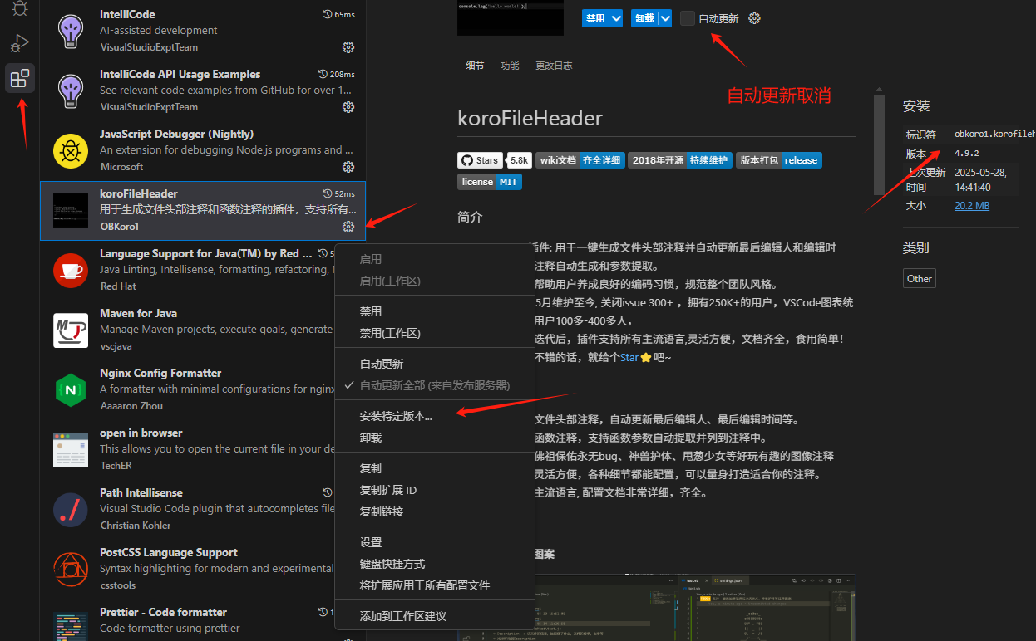Select PostCSS Language Support extension row
The image size is (1036, 641).
click(x=203, y=570)
